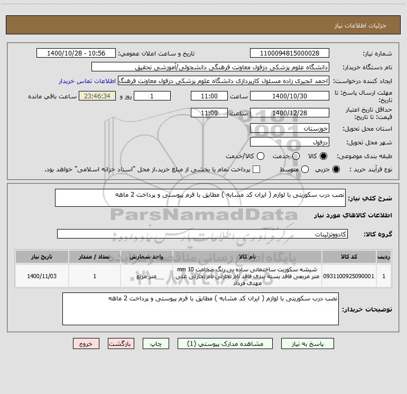Screen dimensions: 407x394
Task: Click the پاسخ به نیاز button
Action: pyautogui.click(x=307, y=344)
